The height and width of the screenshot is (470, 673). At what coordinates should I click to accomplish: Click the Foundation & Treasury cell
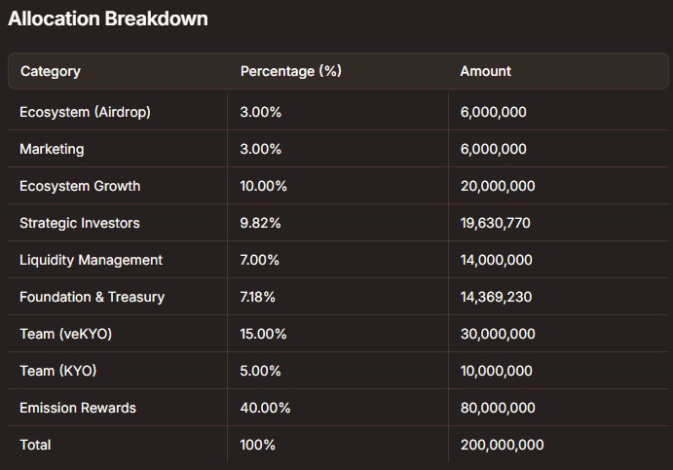[92, 297]
